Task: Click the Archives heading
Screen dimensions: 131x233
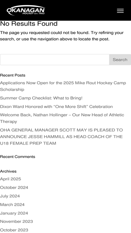Action: tap(8, 171)
